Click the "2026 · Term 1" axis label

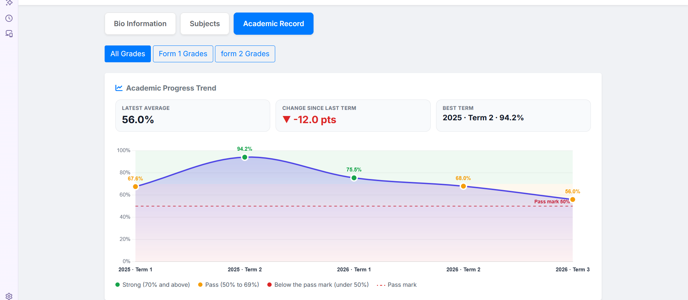coord(354,270)
